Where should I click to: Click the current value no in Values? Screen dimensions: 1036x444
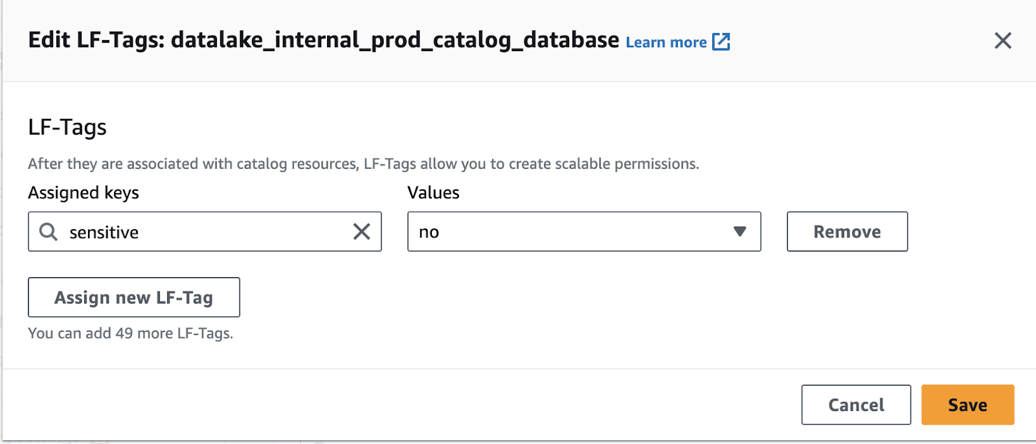[x=429, y=232]
